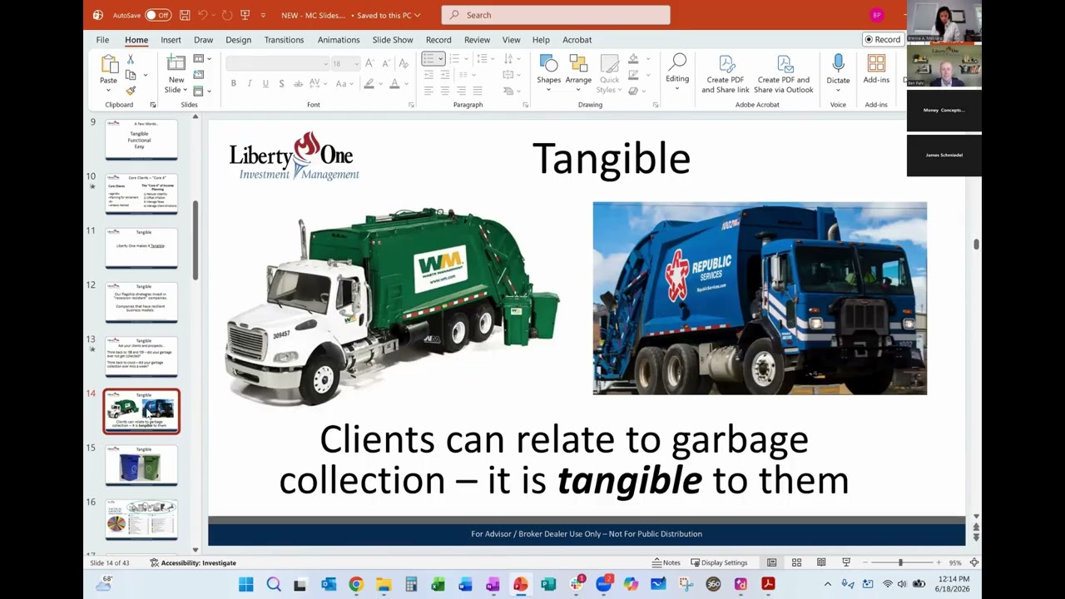Click the Format Painter brush icon
The width and height of the screenshot is (1065, 599).
pyautogui.click(x=131, y=90)
